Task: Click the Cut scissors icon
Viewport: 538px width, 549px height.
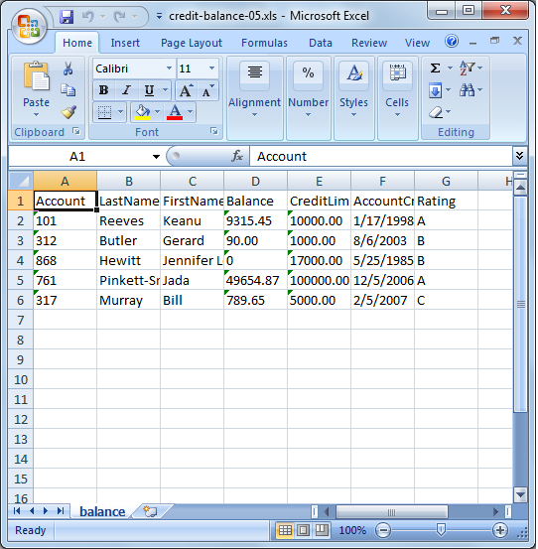Action: (x=67, y=69)
